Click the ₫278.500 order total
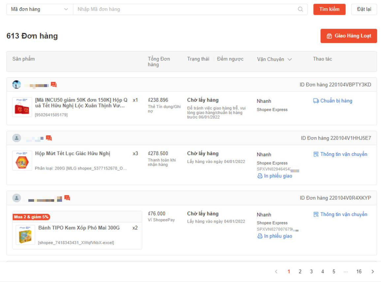Viewport: 381px width, 282px height. tap(158, 154)
